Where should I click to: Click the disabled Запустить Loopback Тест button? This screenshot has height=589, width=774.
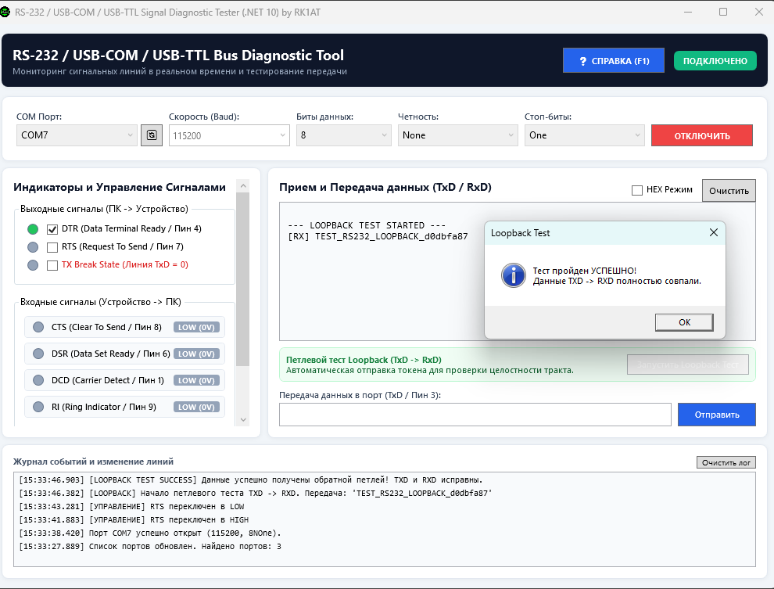[x=688, y=365]
